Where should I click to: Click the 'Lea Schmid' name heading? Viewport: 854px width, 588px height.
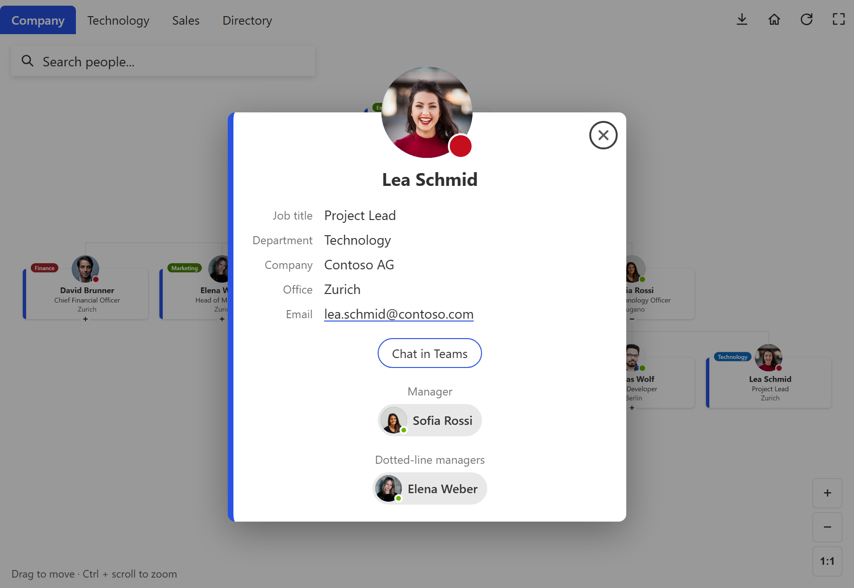[x=430, y=180]
